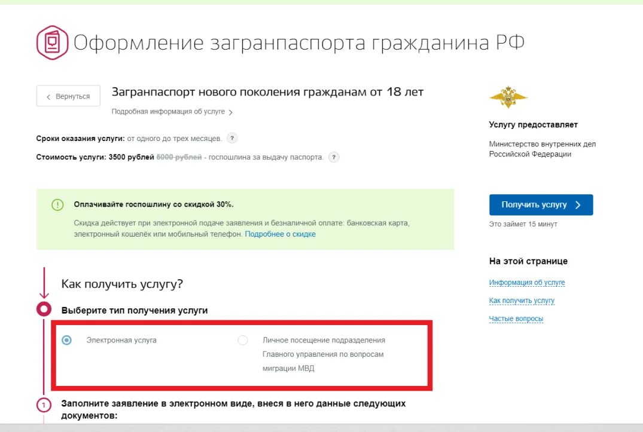
Task: Select Личное посещение подразделения radio button
Action: pos(243,340)
